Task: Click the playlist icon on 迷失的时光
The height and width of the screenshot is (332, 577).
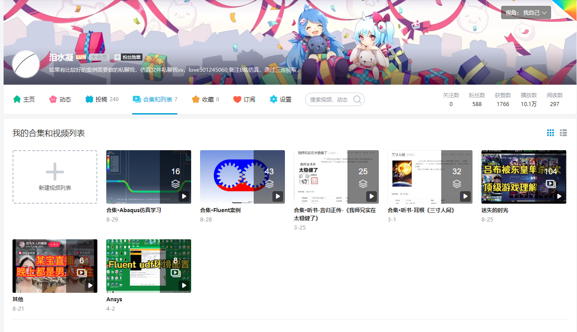Action: coord(551,184)
